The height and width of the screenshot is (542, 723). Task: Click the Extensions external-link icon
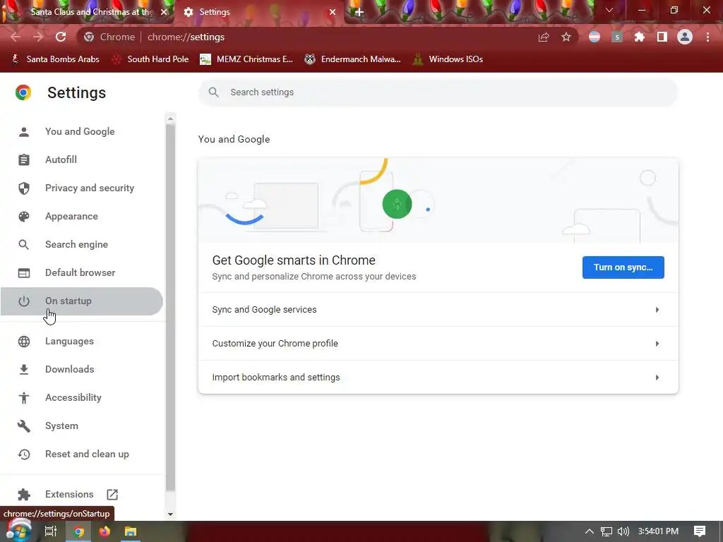pyautogui.click(x=112, y=495)
